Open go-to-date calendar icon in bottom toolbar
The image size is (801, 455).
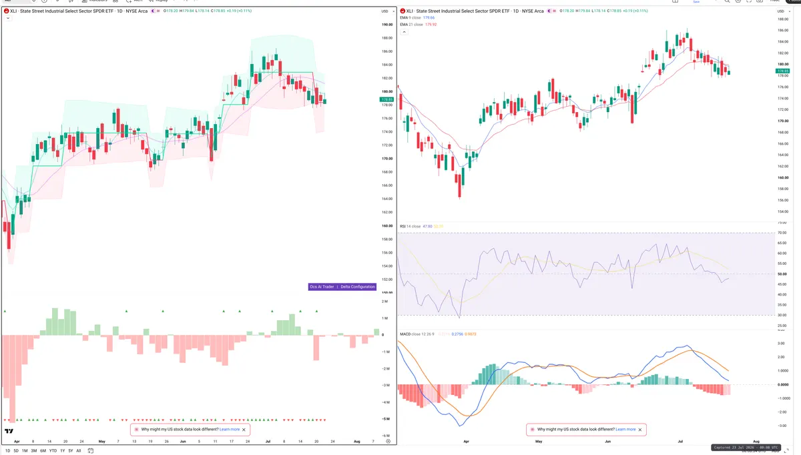pyautogui.click(x=90, y=450)
